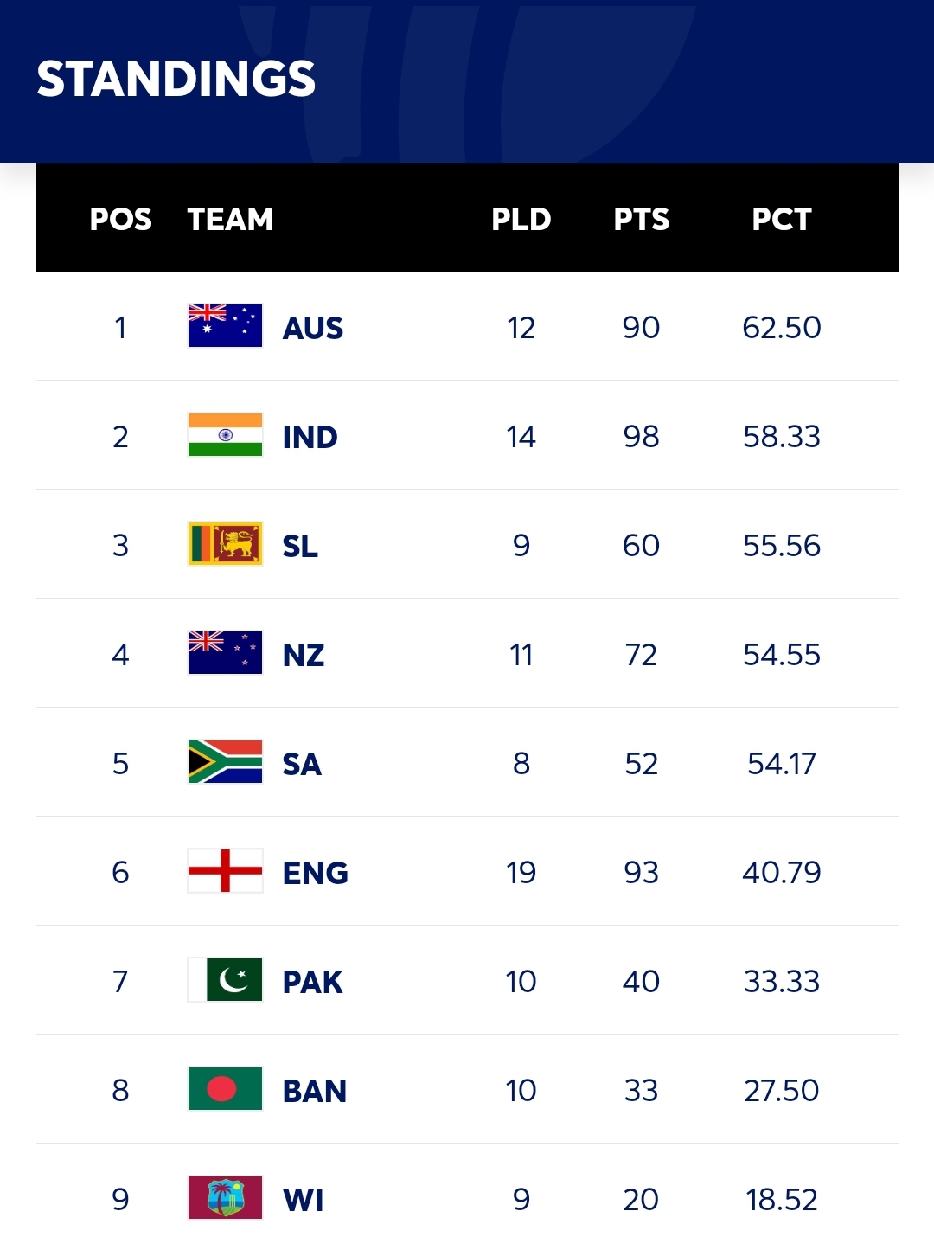
Task: Tap the POS column header
Action: tap(121, 220)
